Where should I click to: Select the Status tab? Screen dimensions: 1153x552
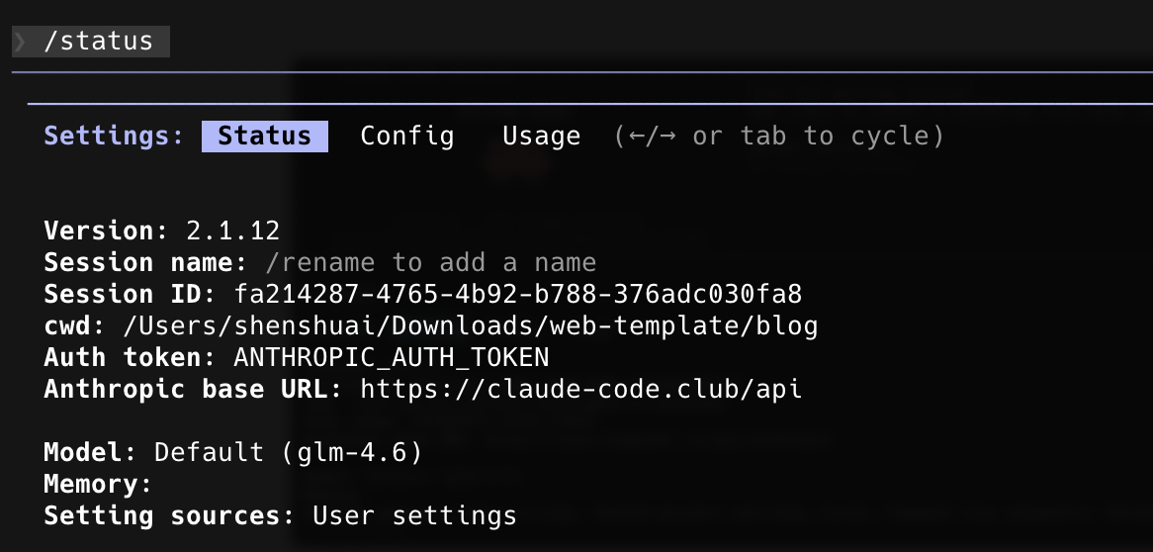(264, 136)
